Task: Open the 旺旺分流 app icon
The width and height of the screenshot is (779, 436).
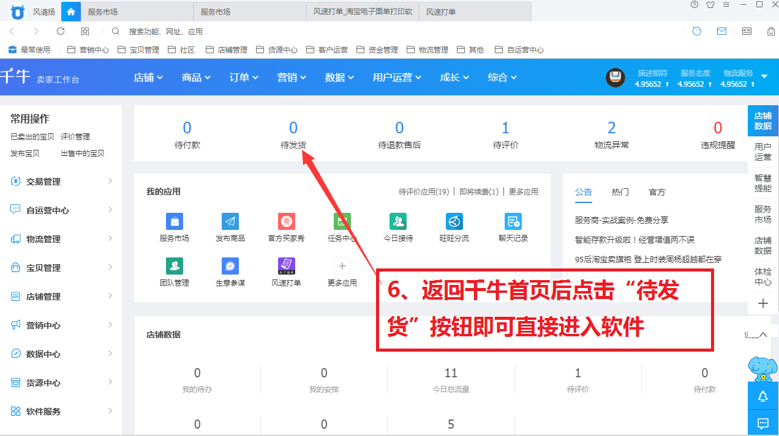Action: tap(454, 221)
